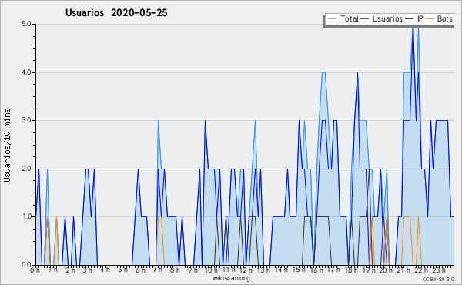Click the 2.0 y-axis tick label
Viewport: 462px width, 285px height.
click(x=26, y=169)
